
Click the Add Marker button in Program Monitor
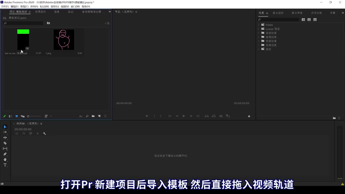[x=147, y=116]
